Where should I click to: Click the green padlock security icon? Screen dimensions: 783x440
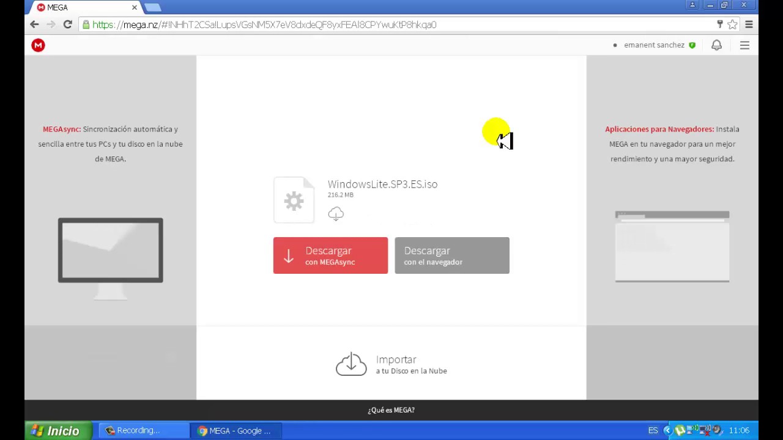(86, 24)
